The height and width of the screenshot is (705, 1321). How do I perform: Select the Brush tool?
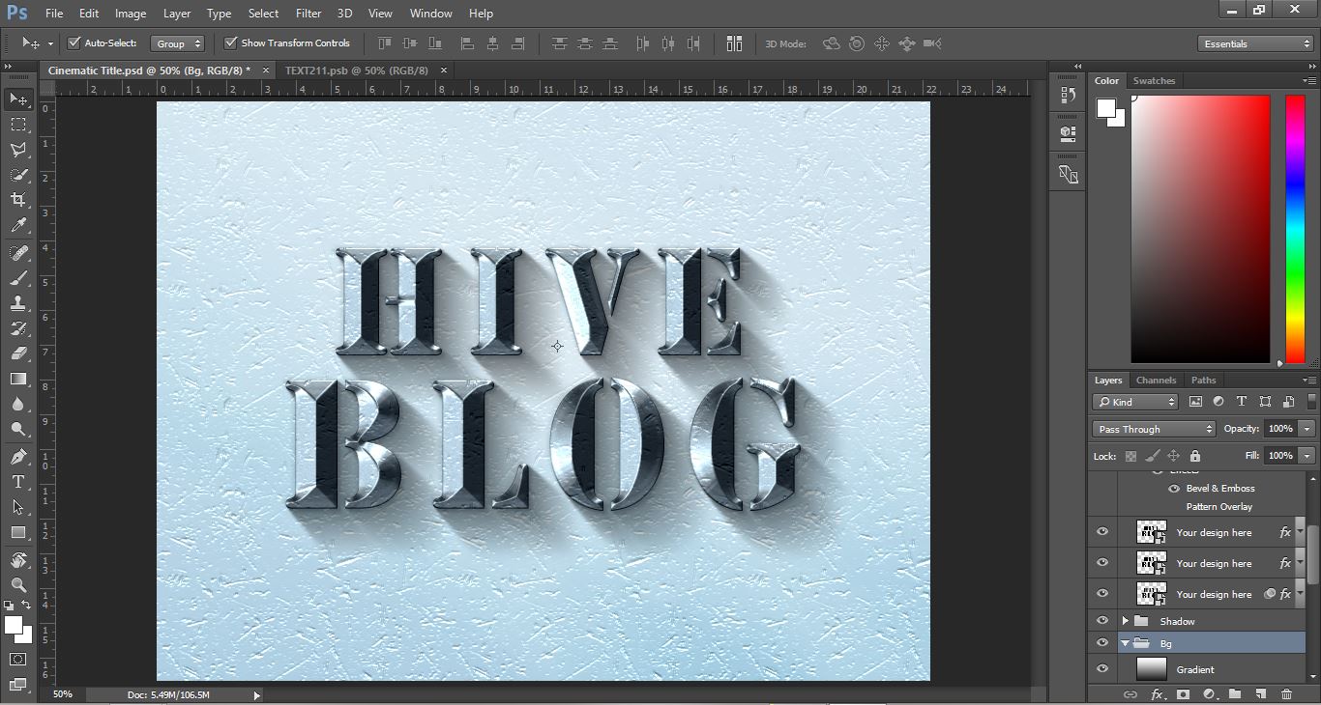tap(18, 278)
